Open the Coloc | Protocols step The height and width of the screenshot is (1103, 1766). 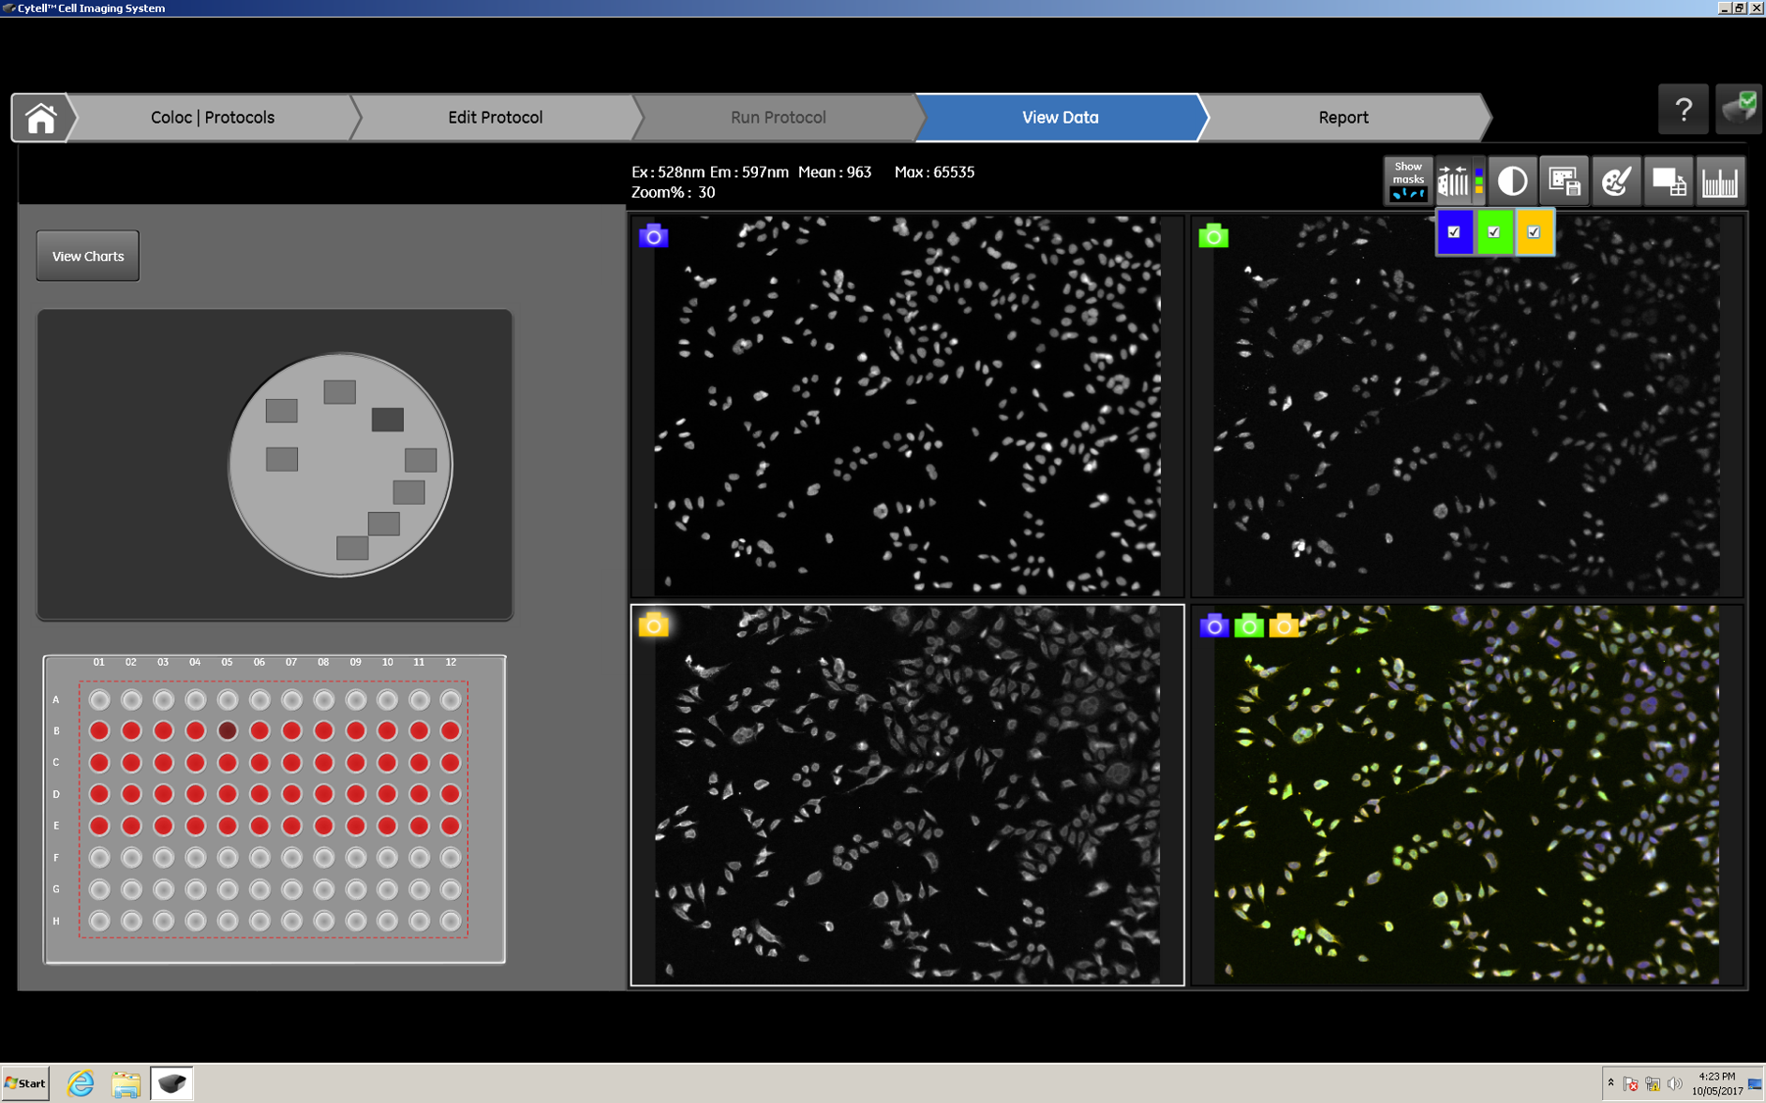coord(212,117)
